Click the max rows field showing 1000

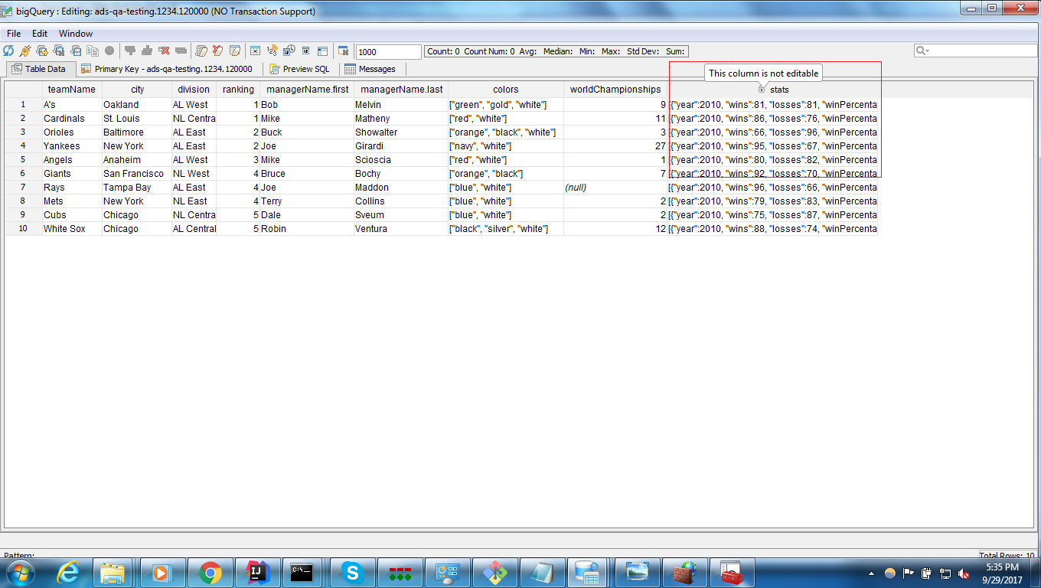point(388,52)
